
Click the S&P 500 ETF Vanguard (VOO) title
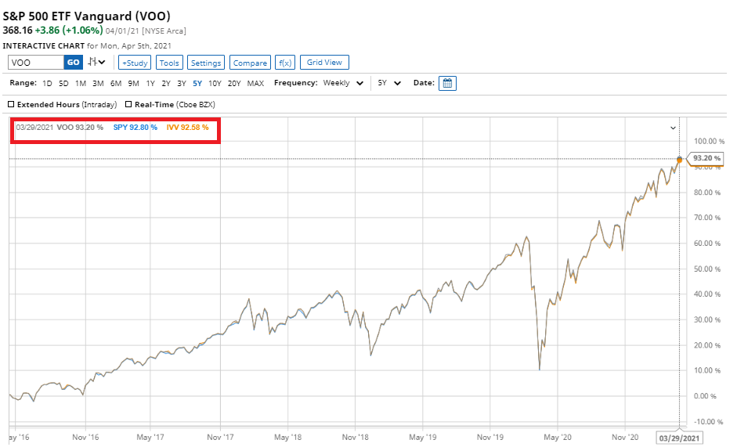coord(86,16)
